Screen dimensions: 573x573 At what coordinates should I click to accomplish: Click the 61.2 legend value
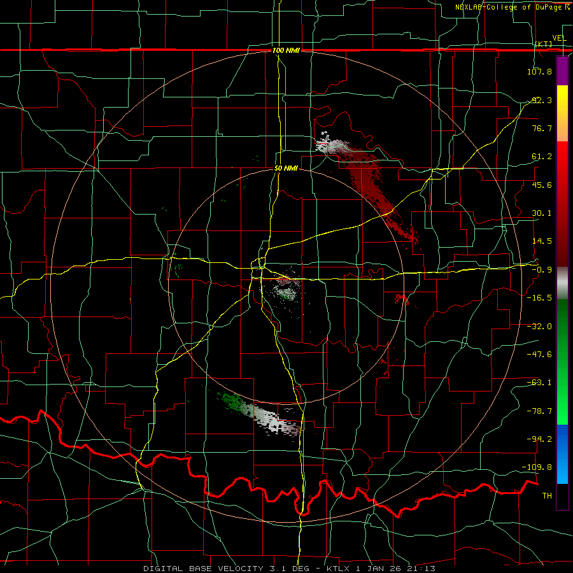coord(542,157)
